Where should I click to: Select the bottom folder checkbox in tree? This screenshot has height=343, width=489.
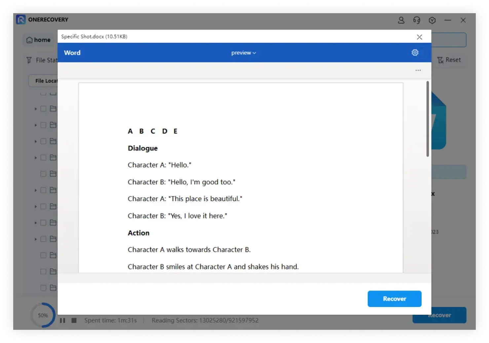pos(43,288)
